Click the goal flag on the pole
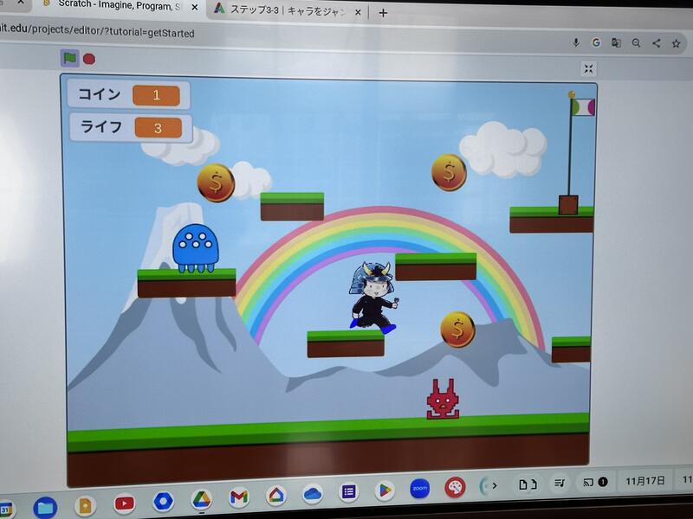Image resolution: width=693 pixels, height=519 pixels. pyautogui.click(x=582, y=107)
